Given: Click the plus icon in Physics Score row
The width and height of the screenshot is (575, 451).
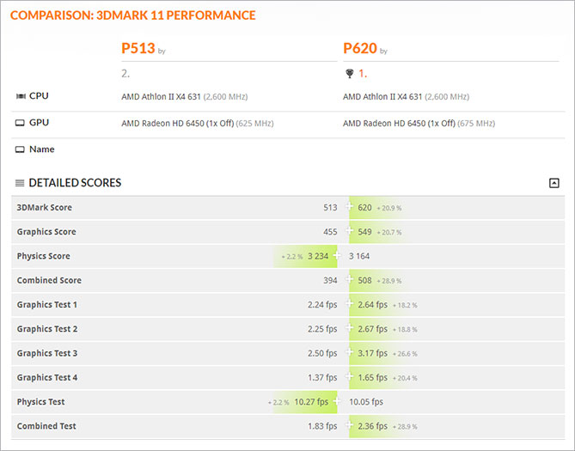Looking at the screenshot, I should tap(337, 255).
